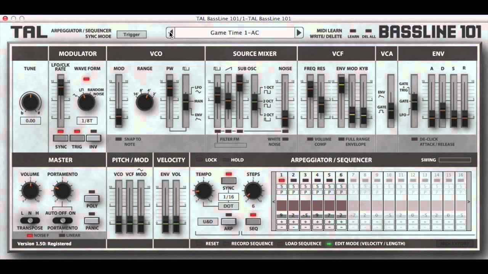
Task: Toggle the modulator TRIG button
Action: (77, 138)
